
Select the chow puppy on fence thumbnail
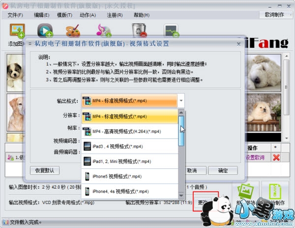tap(264, 113)
